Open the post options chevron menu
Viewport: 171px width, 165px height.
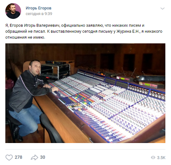[x=163, y=8]
